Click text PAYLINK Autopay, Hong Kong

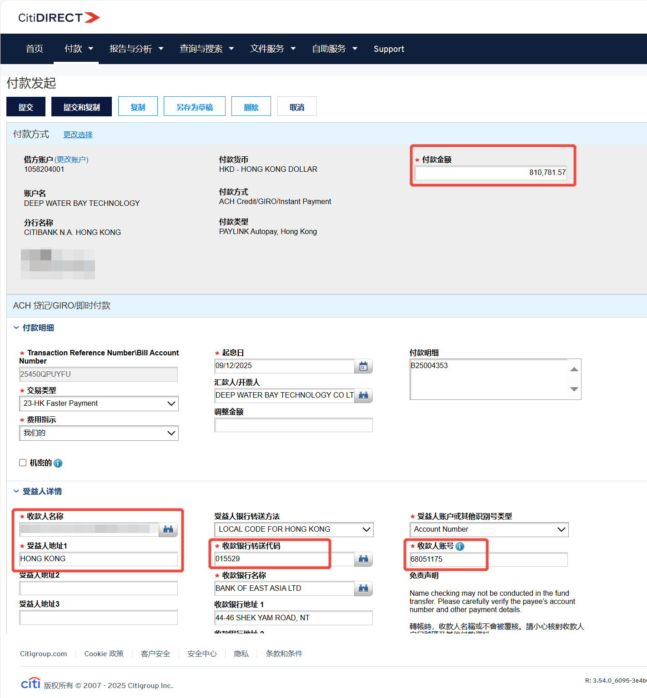268,231
